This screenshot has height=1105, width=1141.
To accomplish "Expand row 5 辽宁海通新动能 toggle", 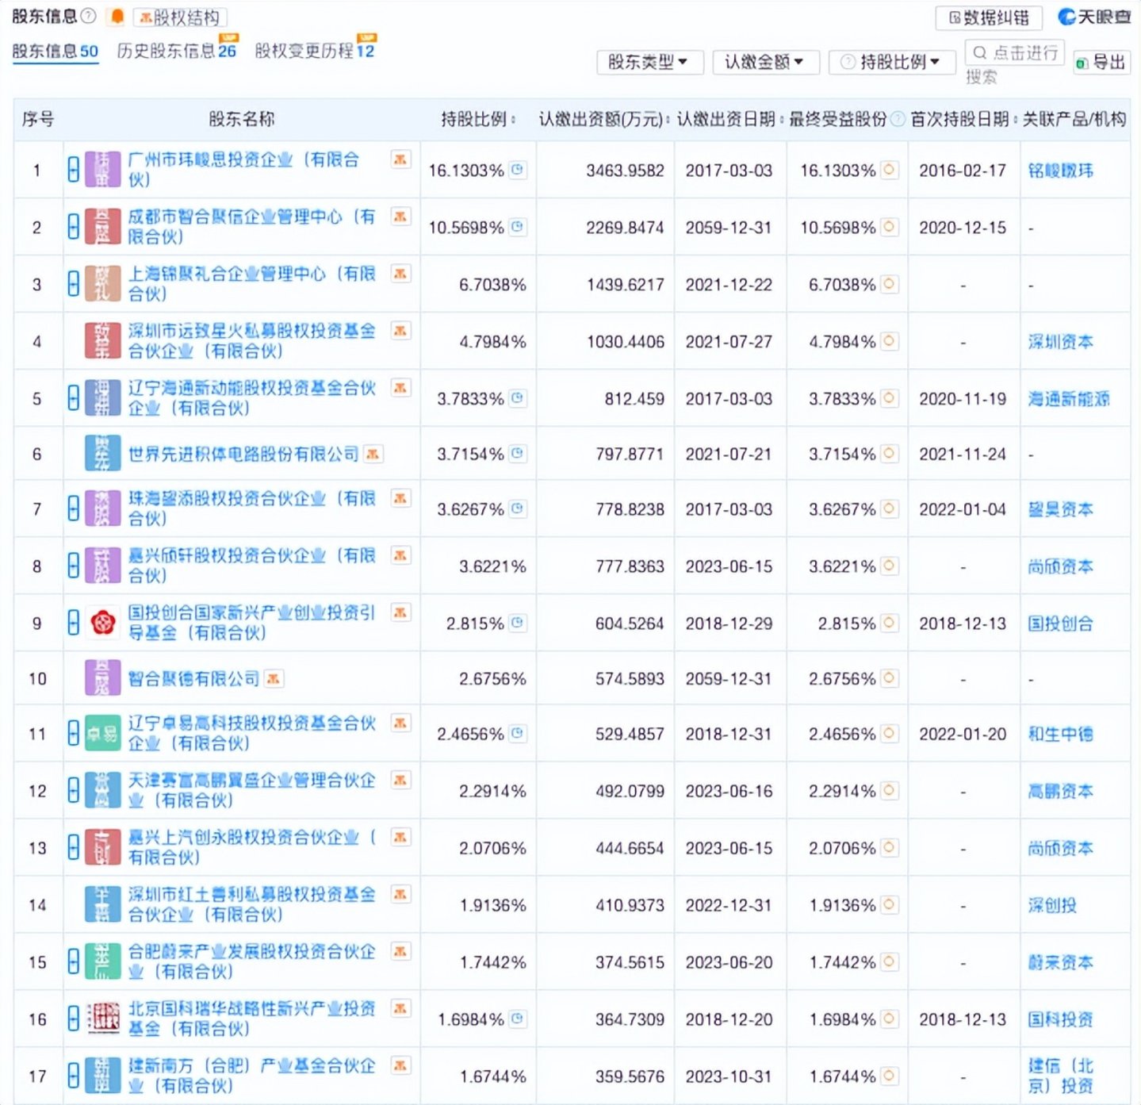I will point(73,398).
